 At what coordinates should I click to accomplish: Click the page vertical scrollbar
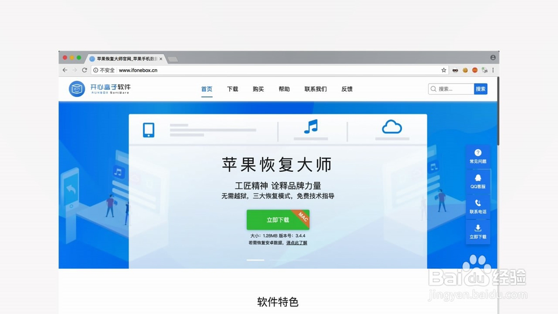coord(498,111)
